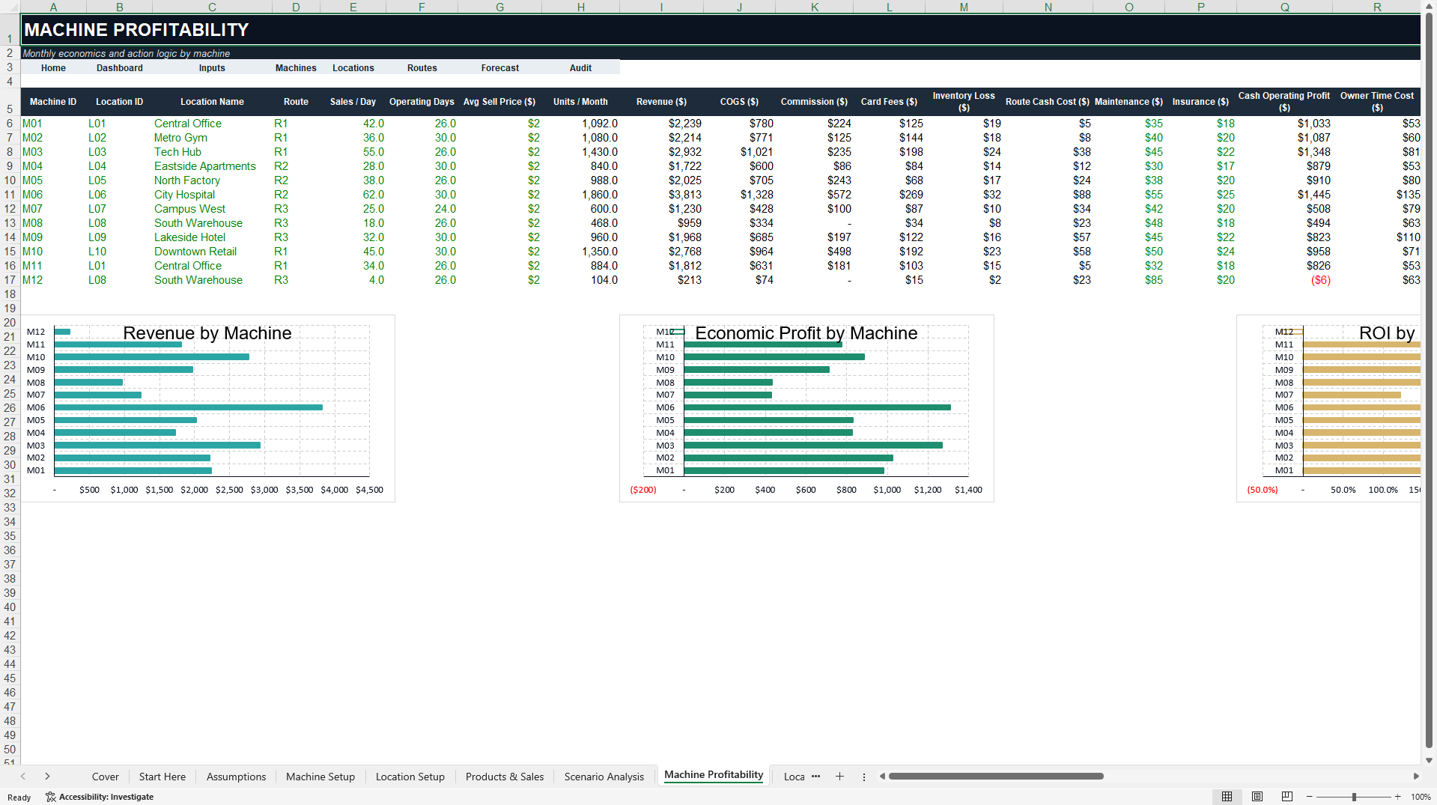Screen dimensions: 1437x805
Task: Open the Location Setup sheet tab
Action: (410, 777)
